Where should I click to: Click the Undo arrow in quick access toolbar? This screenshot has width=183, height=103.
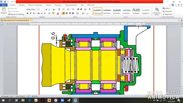[x=8, y=2]
